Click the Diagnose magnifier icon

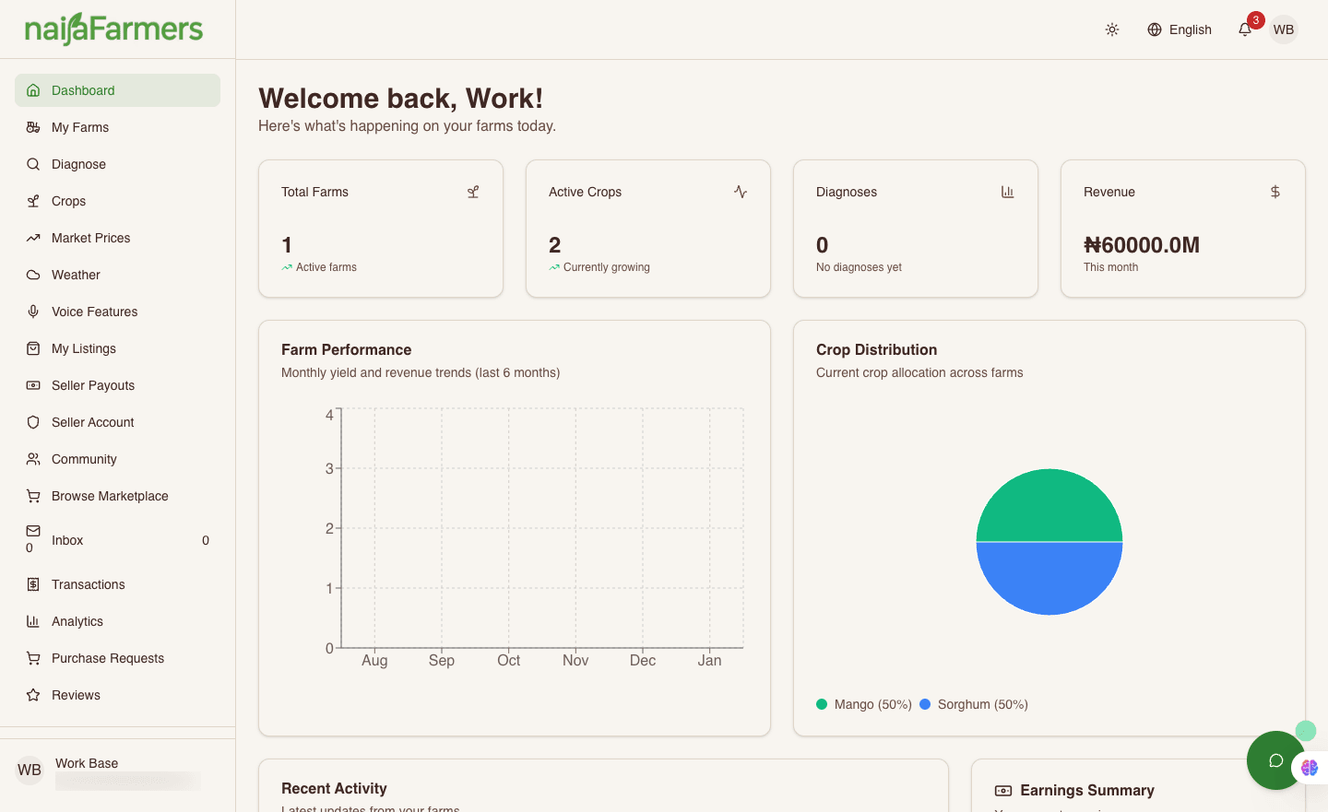[33, 164]
